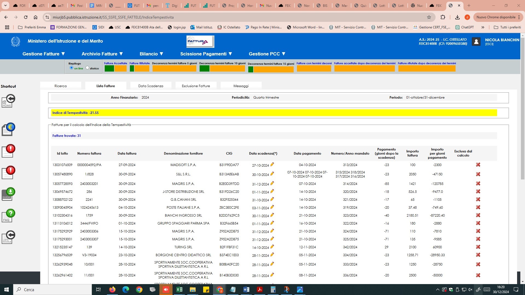Click red X exclusion for TURING SRL
This screenshot has height=295, width=525.
(478, 247)
